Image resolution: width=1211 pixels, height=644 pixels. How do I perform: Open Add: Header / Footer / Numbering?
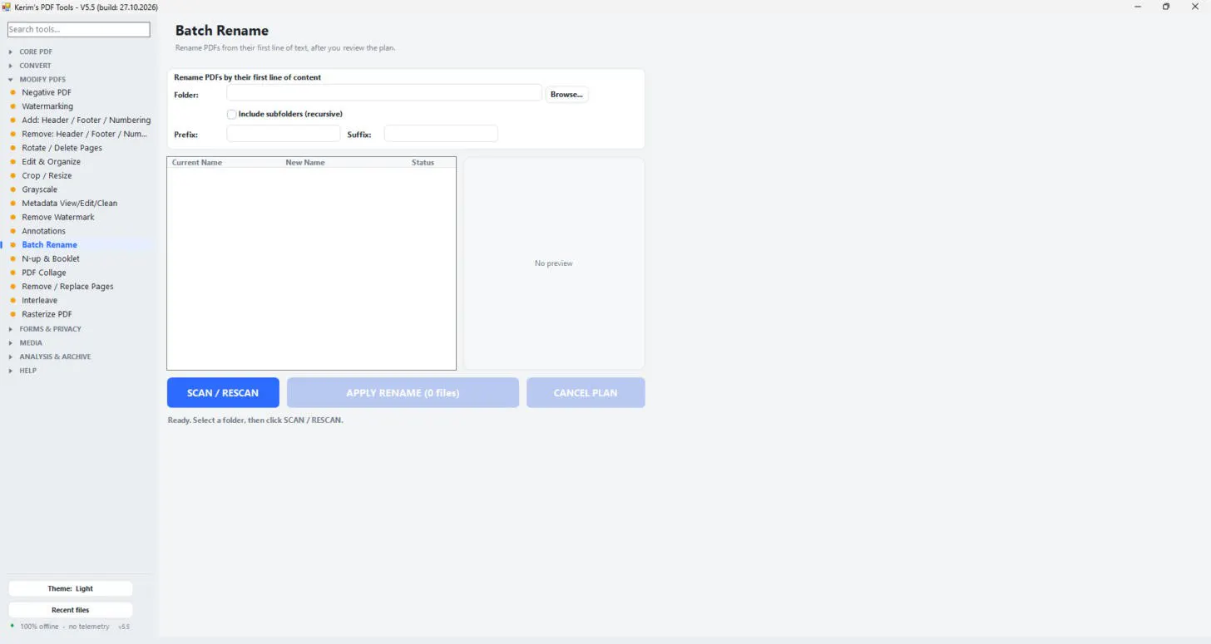click(86, 120)
